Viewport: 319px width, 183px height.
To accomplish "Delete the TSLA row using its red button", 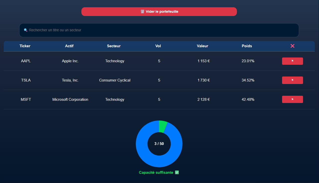I will pos(292,80).
